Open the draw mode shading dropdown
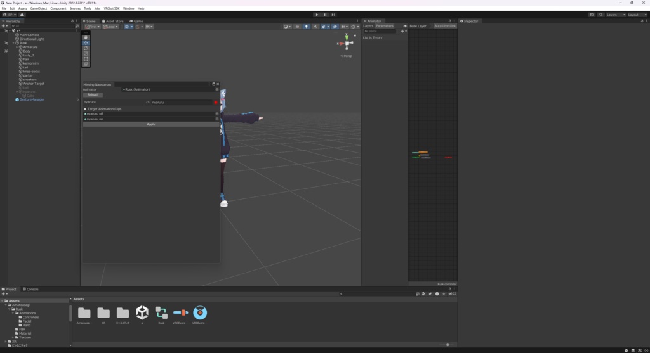 pyautogui.click(x=287, y=27)
